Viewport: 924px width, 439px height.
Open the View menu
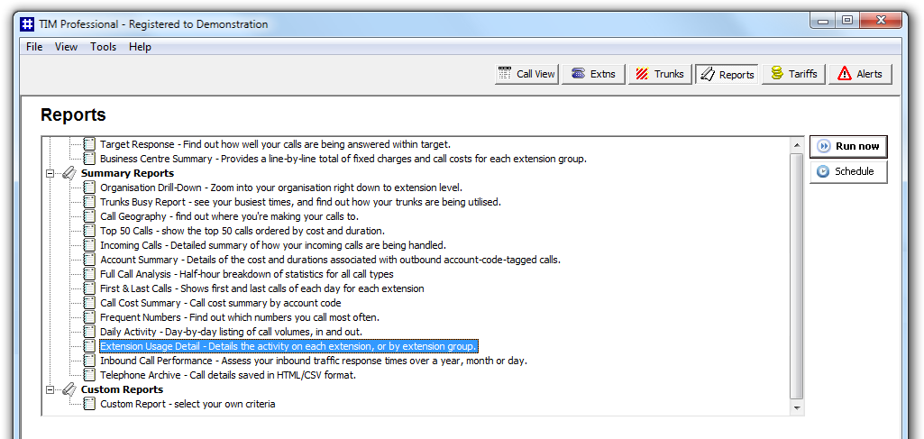(x=66, y=47)
